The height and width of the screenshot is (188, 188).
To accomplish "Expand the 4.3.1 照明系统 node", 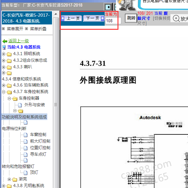I will pyautogui.click(x=3, y=54).
